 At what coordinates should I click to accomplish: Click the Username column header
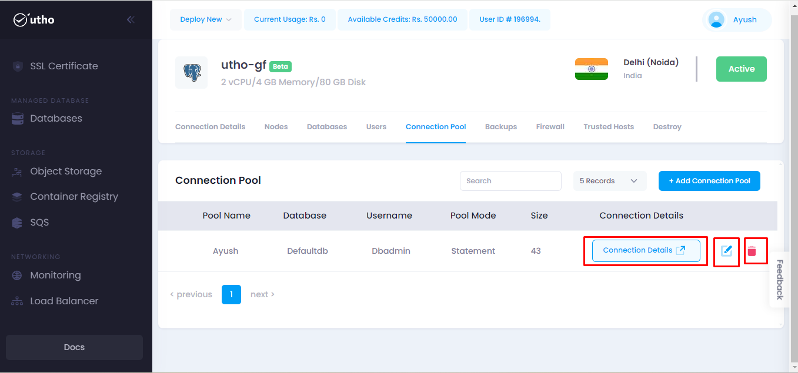click(x=389, y=216)
